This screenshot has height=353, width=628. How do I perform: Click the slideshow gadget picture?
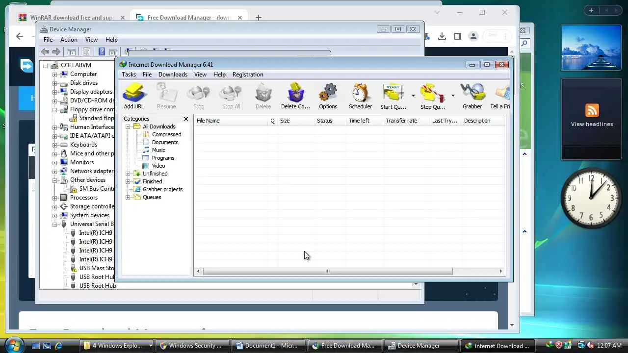point(591,49)
